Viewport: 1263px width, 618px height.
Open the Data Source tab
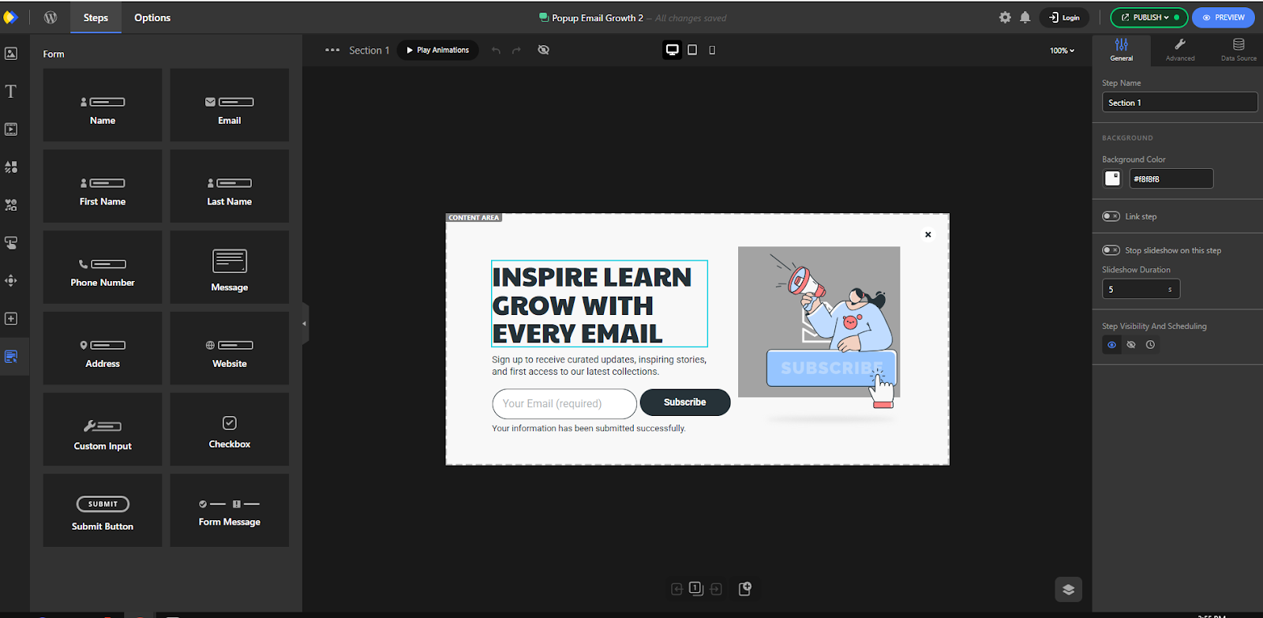pos(1239,50)
